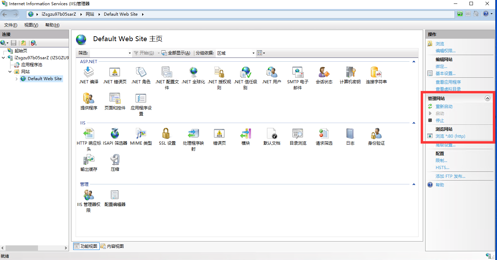
Task: Switch to 内容视图 tab
Action: [112, 246]
